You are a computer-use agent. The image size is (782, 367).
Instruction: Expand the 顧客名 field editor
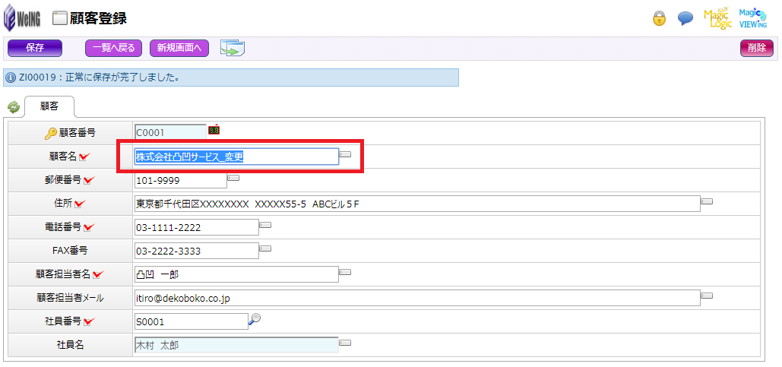coord(345,154)
